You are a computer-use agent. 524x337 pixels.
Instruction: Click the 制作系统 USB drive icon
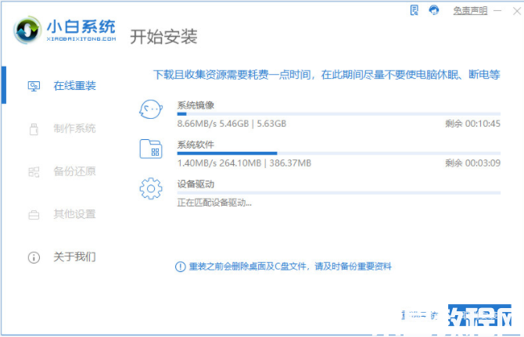(34, 129)
